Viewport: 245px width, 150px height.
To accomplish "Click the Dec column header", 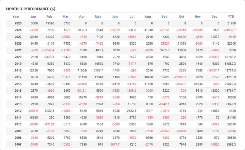I will (215, 17).
